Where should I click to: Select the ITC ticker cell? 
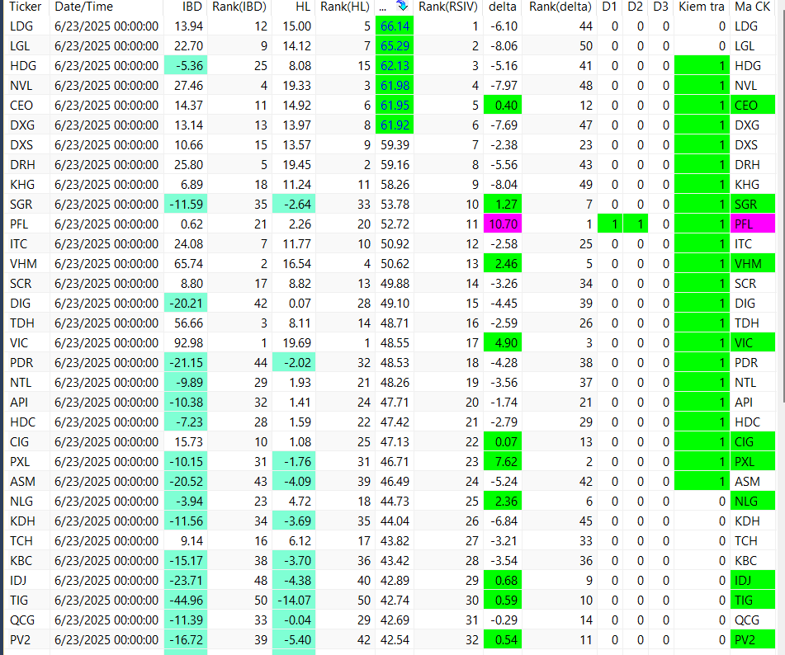(27, 243)
